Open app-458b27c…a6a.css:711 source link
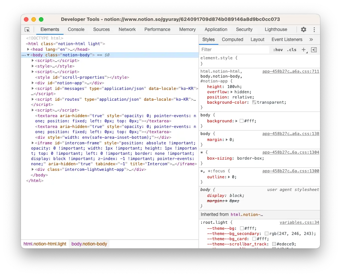This screenshot has width=341, height=276. 291,71
